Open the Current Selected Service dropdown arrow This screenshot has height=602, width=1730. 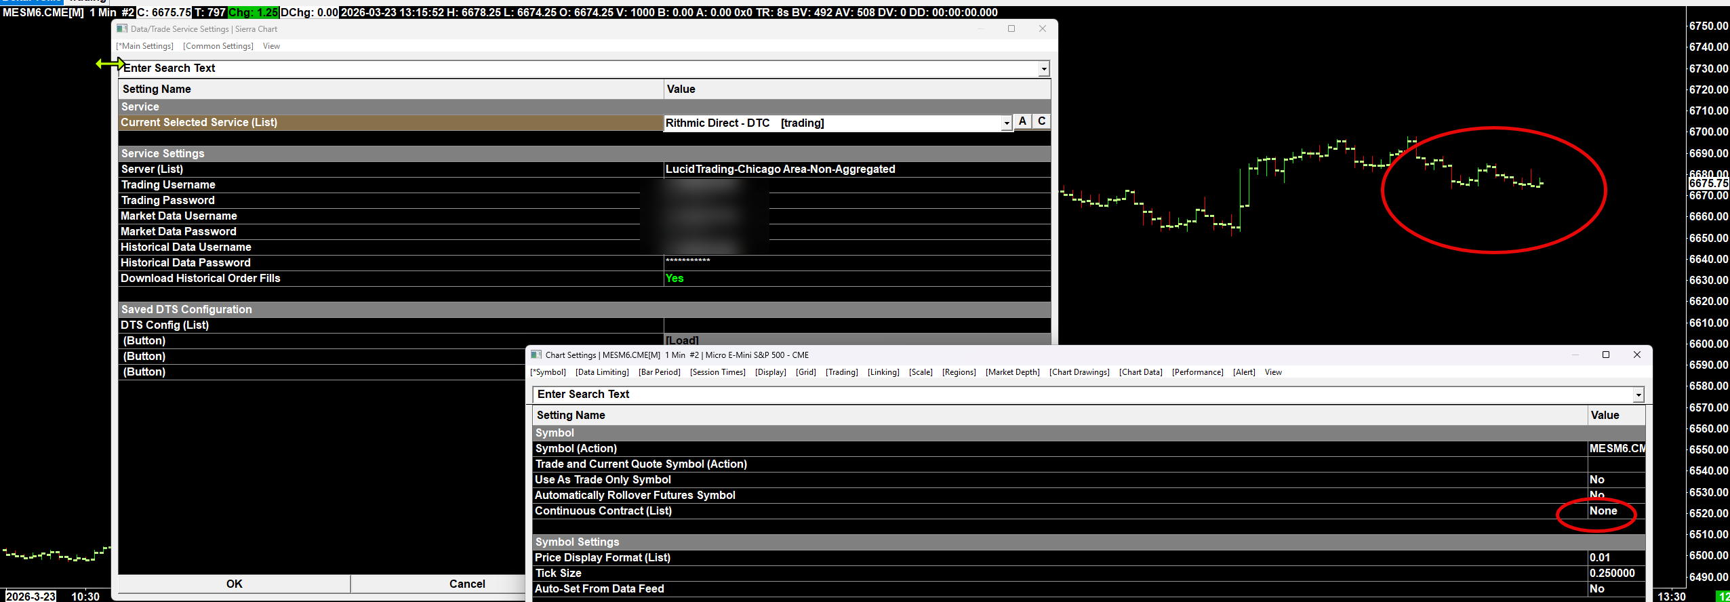(1007, 123)
